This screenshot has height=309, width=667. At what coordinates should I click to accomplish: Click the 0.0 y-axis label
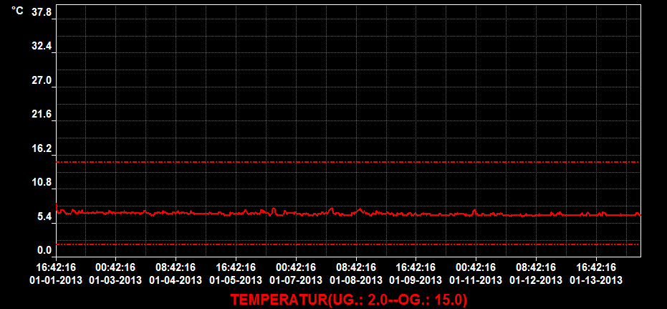point(44,250)
